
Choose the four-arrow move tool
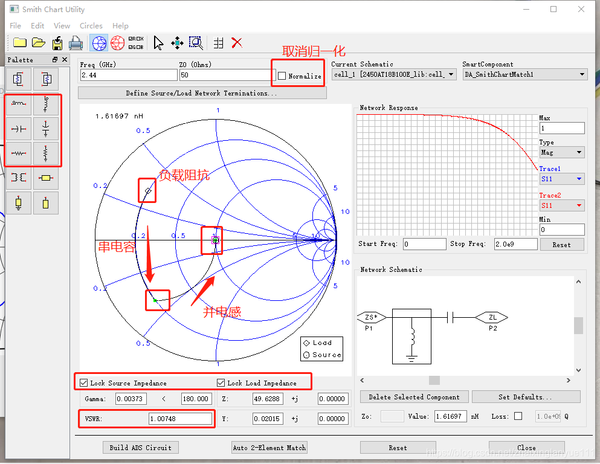point(177,43)
